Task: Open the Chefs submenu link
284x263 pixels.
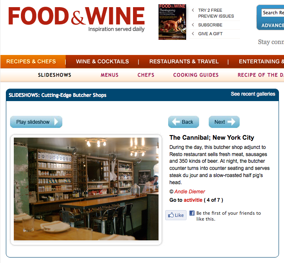Action: (146, 75)
